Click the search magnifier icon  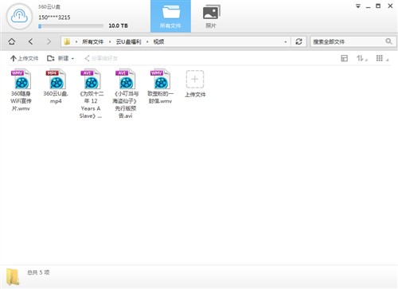[388, 41]
